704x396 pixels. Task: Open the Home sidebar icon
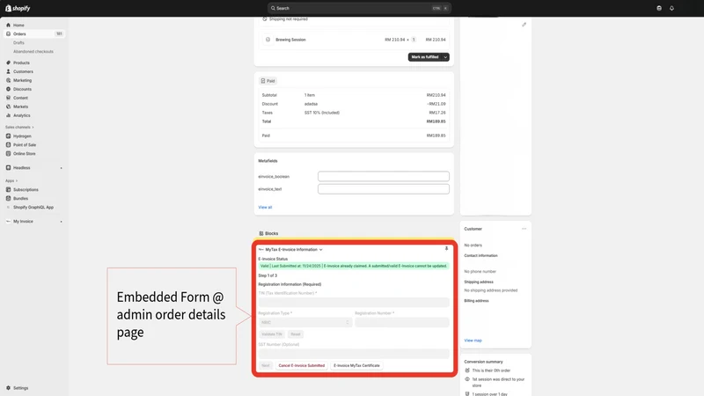pos(8,26)
